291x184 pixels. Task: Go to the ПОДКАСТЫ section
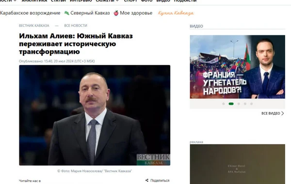click(x=185, y=1)
